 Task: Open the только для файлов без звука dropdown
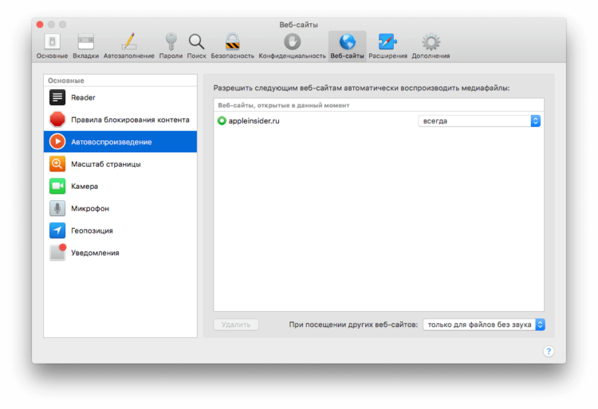484,324
